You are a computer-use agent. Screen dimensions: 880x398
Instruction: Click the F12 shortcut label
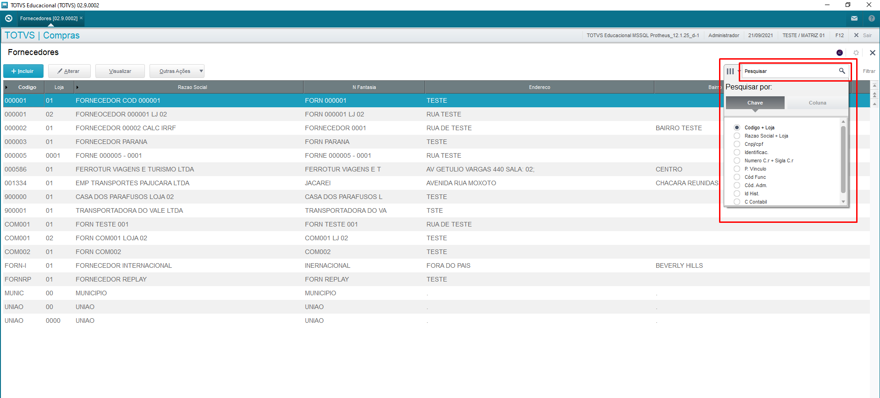pyautogui.click(x=840, y=35)
